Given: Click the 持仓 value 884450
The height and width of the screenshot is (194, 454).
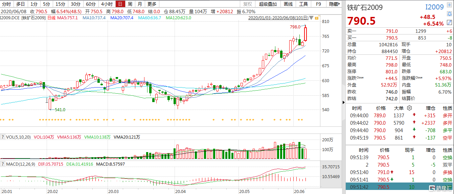Looking at the screenshot, I should [x=390, y=51].
